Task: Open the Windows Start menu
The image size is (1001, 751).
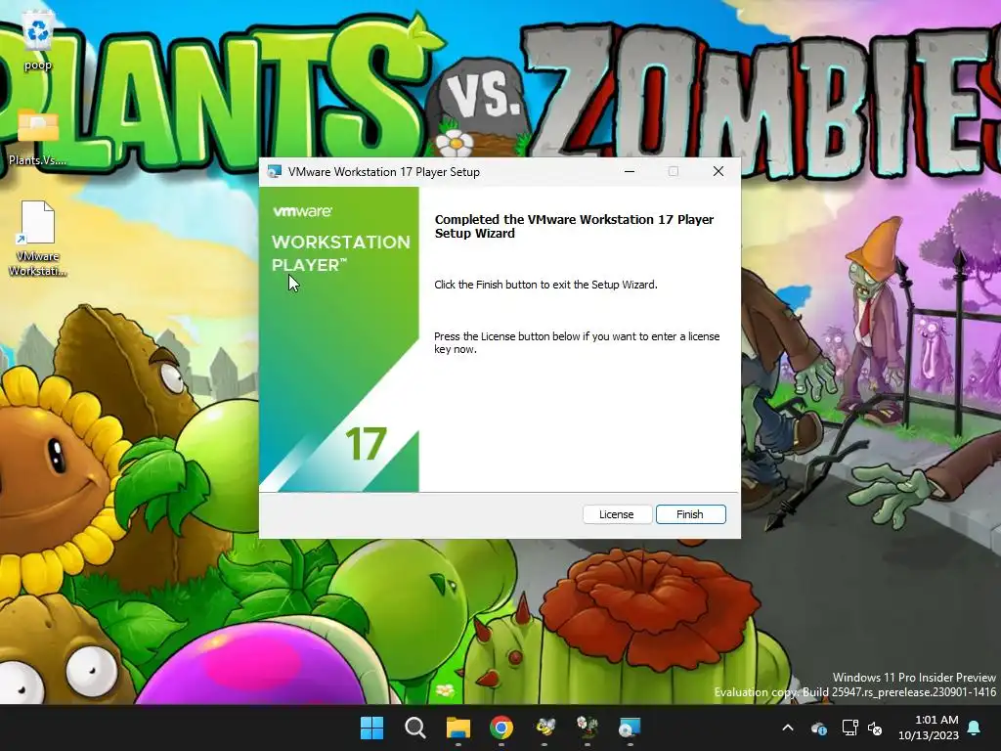Action: pyautogui.click(x=372, y=728)
